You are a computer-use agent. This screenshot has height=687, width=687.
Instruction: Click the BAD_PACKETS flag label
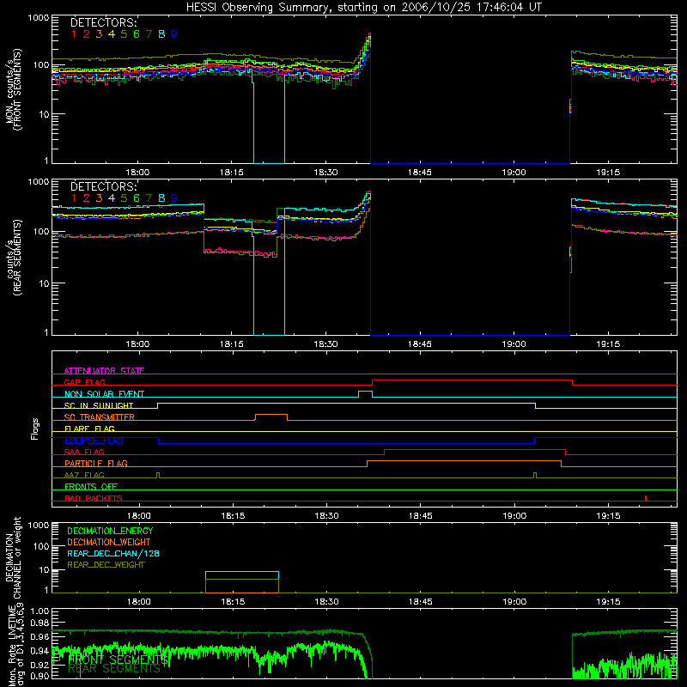pos(94,498)
